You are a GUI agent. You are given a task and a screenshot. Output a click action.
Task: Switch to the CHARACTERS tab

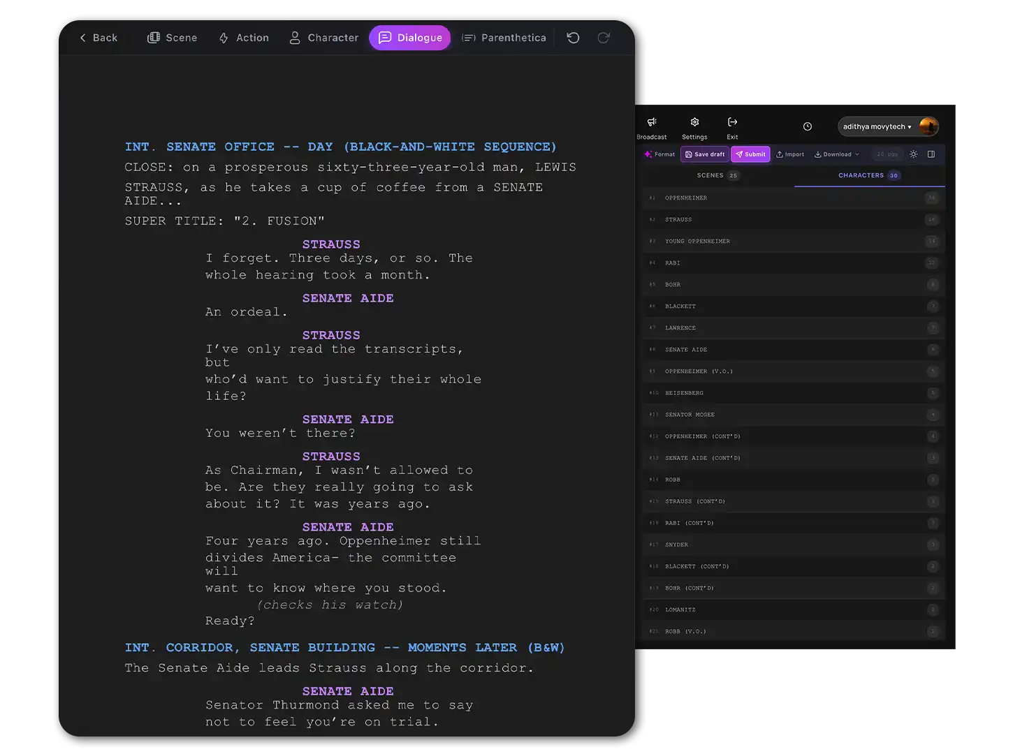click(869, 175)
